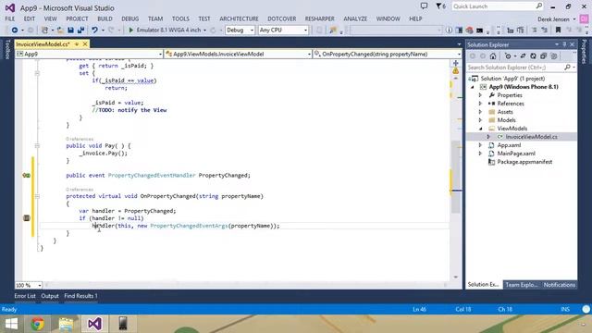Viewport: 592px width, 333px height.
Task: Switch to the Team Explorer tab
Action: point(522,285)
